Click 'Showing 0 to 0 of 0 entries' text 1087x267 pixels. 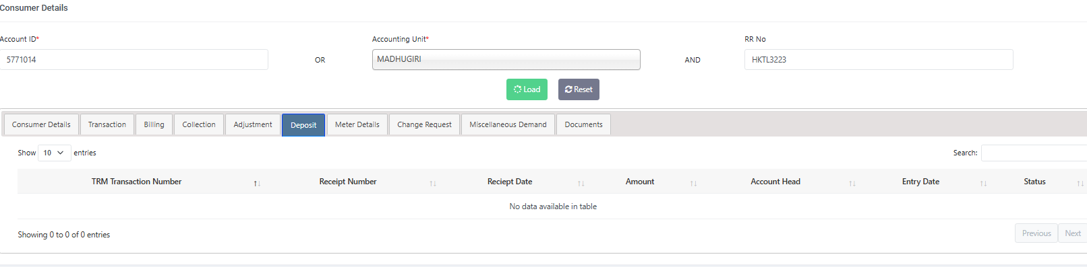[64, 235]
